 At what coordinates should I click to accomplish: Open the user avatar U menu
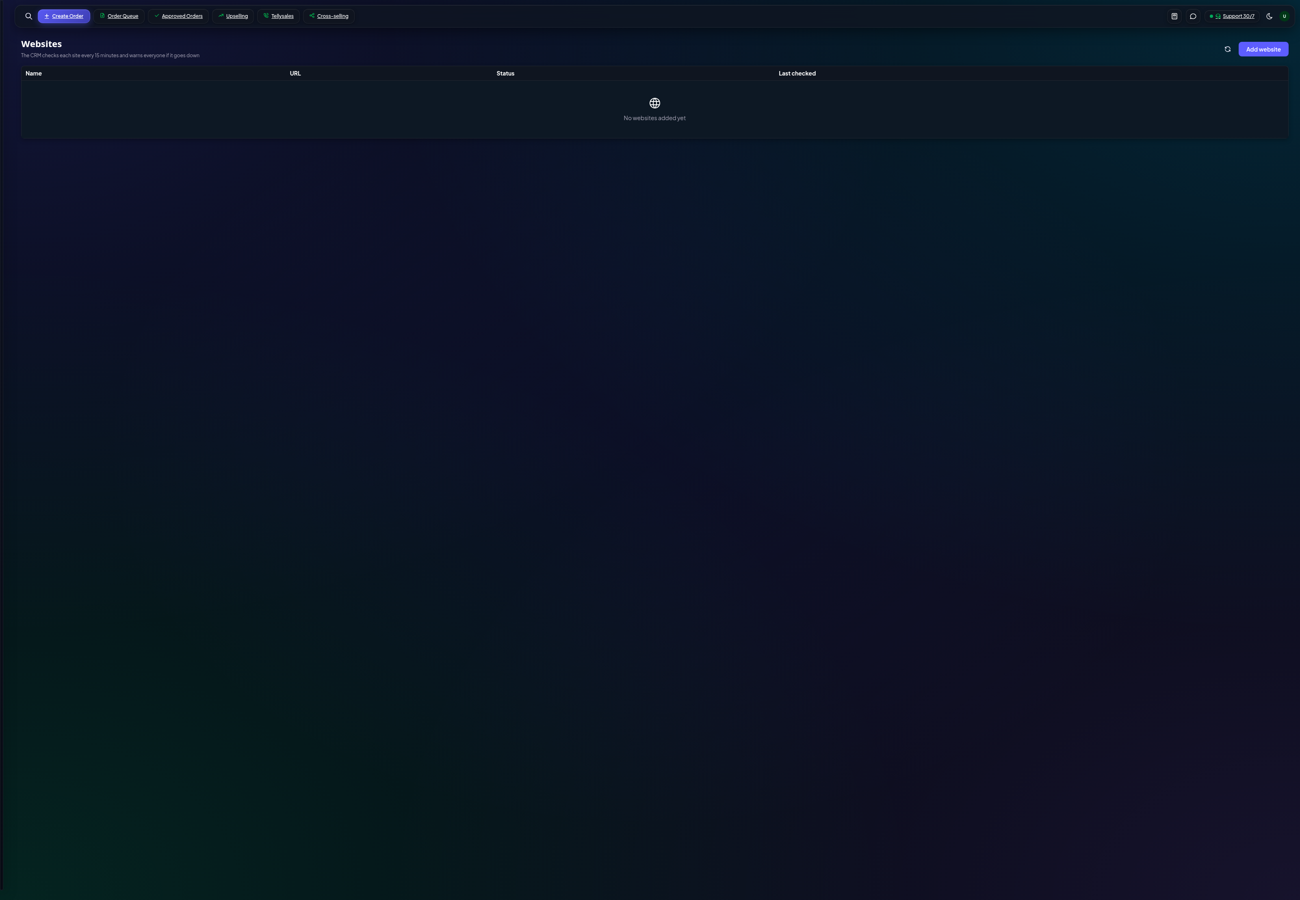tap(1284, 16)
